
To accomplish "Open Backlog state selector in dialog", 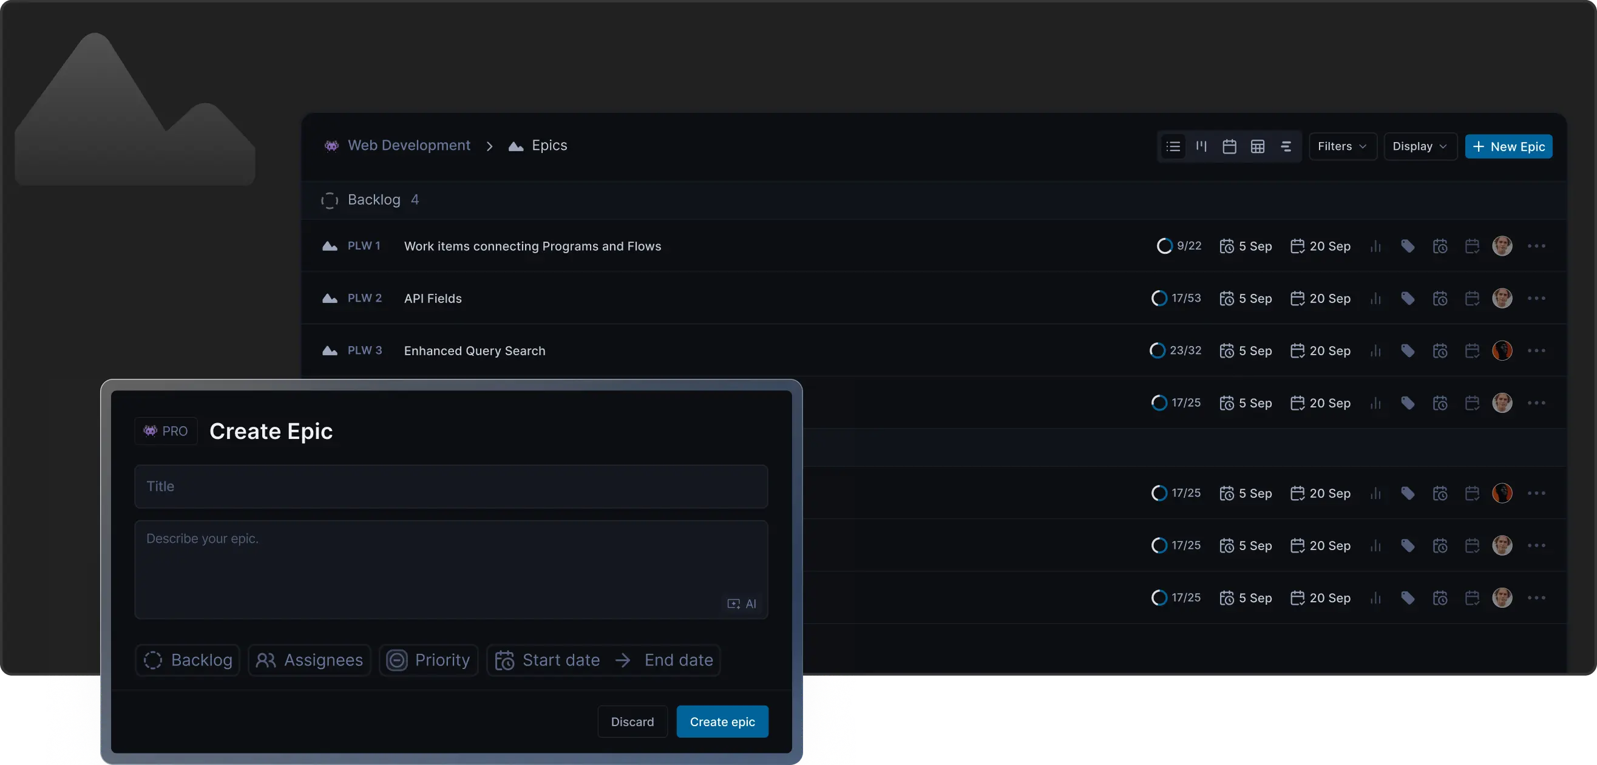I will [188, 659].
